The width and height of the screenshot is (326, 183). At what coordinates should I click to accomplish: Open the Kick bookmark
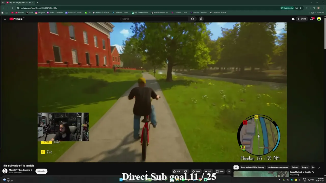point(88,12)
